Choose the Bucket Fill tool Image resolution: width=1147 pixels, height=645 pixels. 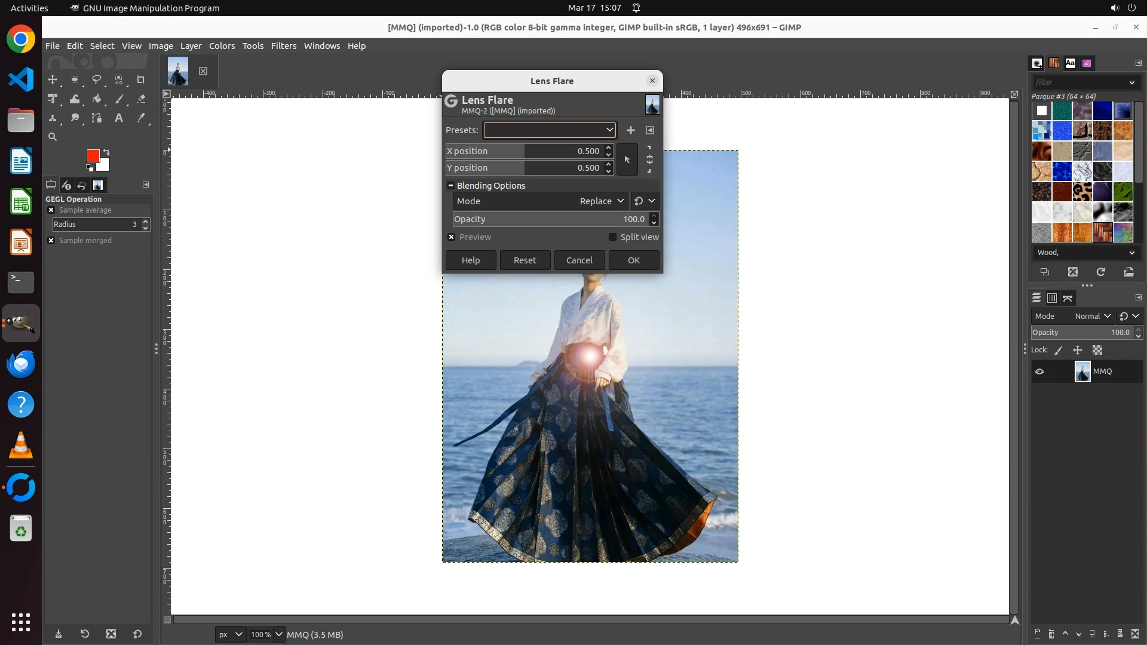[x=97, y=99]
